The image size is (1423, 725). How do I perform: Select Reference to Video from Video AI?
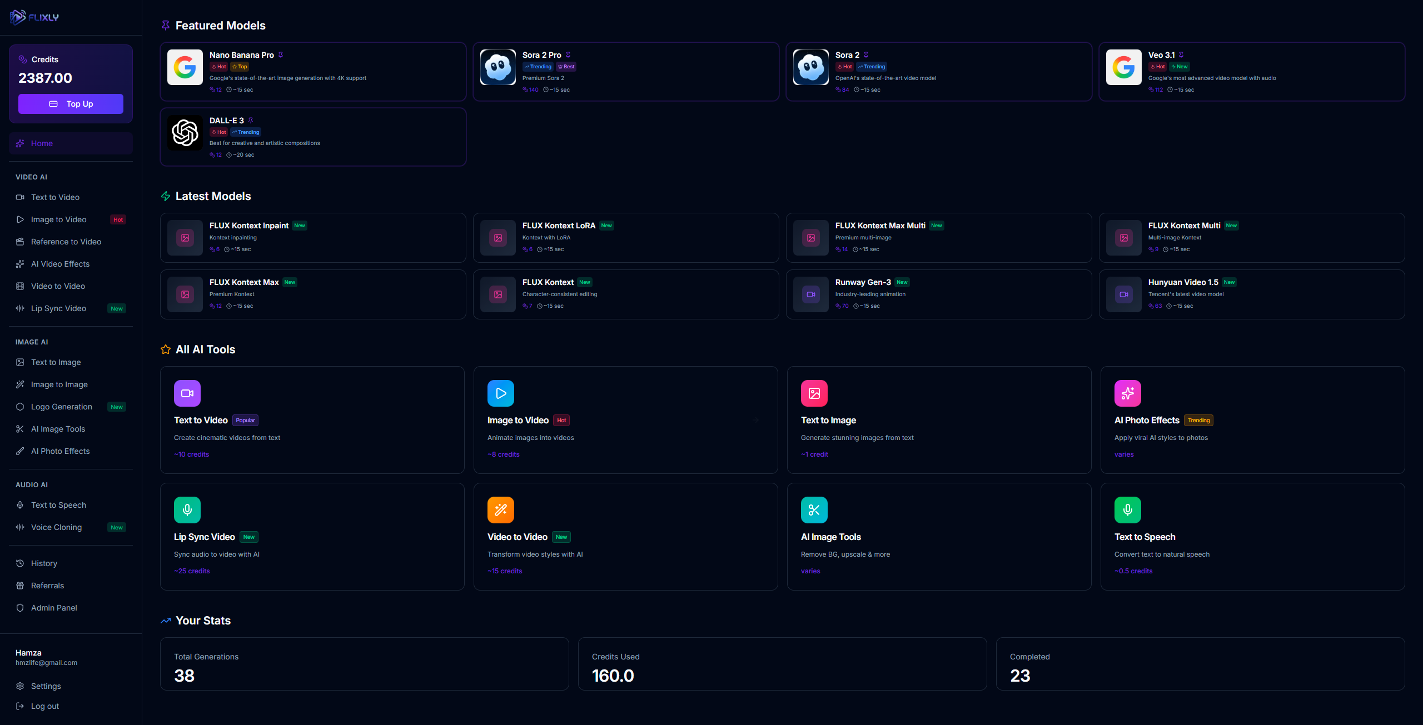click(x=66, y=242)
